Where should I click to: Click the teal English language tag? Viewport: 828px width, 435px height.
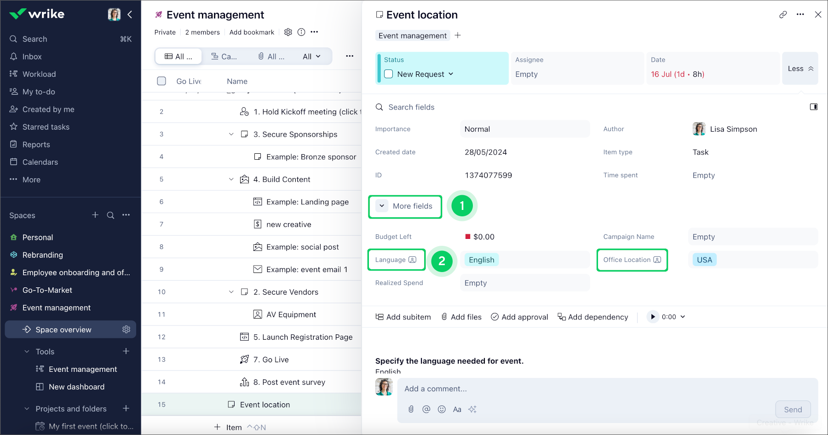(x=481, y=259)
